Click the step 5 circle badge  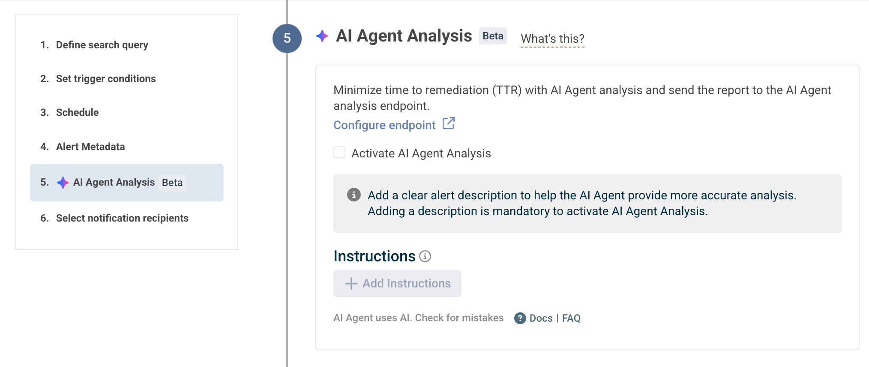coord(287,38)
